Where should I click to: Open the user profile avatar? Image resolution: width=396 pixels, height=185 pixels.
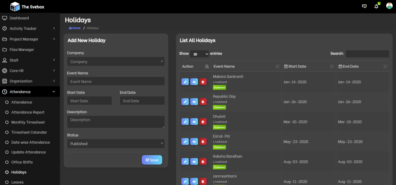click(389, 6)
